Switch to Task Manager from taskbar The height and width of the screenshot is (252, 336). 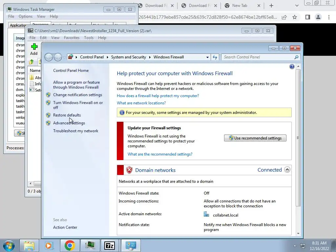90,245
